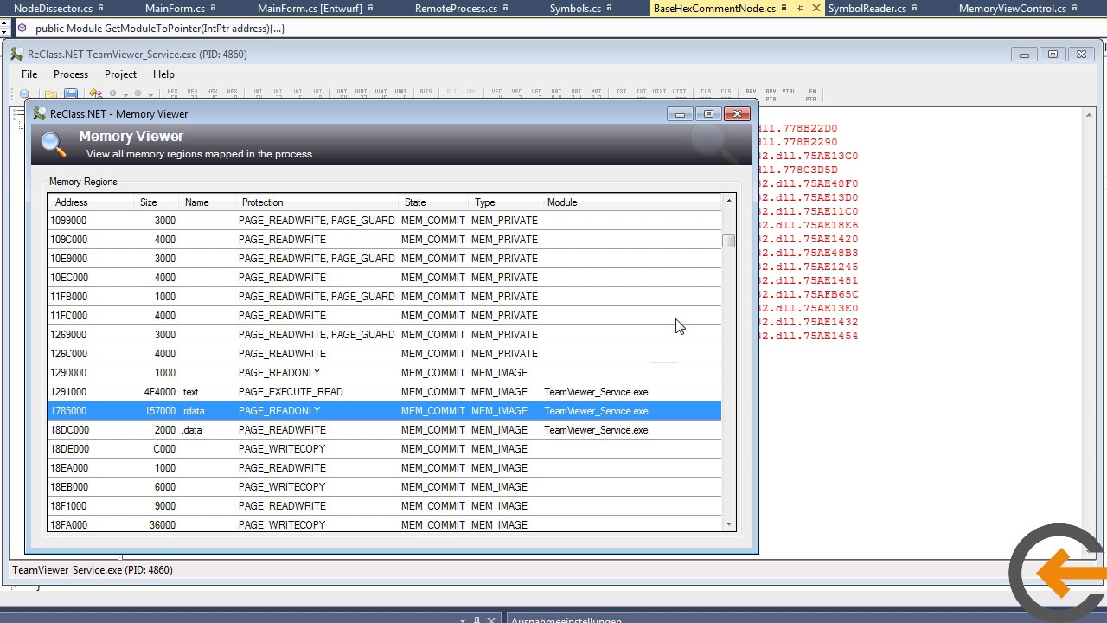The height and width of the screenshot is (623, 1107).
Task: Click the Memory Viewer window title icon
Action: [39, 114]
